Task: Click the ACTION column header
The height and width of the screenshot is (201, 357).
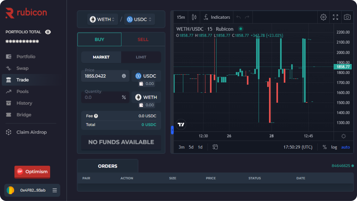Action: click(127, 178)
